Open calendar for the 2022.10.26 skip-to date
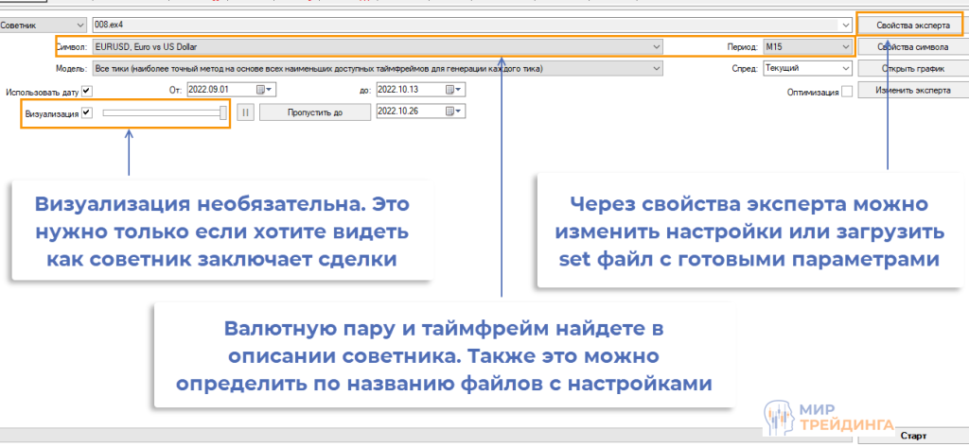 tap(458, 112)
